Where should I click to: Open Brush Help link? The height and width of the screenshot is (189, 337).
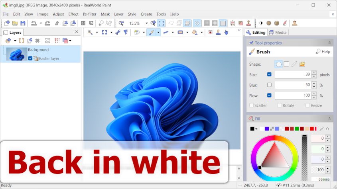[x=323, y=52]
